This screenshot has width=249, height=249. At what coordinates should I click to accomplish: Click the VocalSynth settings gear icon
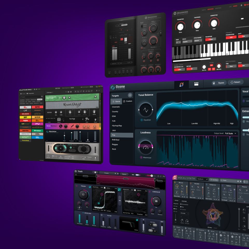tap(244, 182)
